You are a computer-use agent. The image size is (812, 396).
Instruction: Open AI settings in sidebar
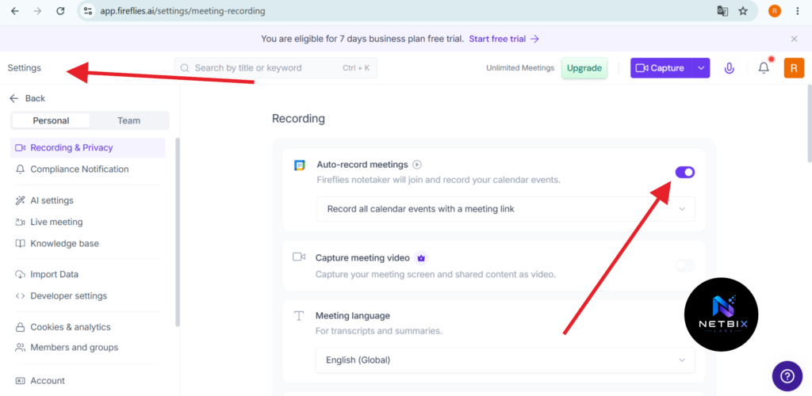[88, 200]
